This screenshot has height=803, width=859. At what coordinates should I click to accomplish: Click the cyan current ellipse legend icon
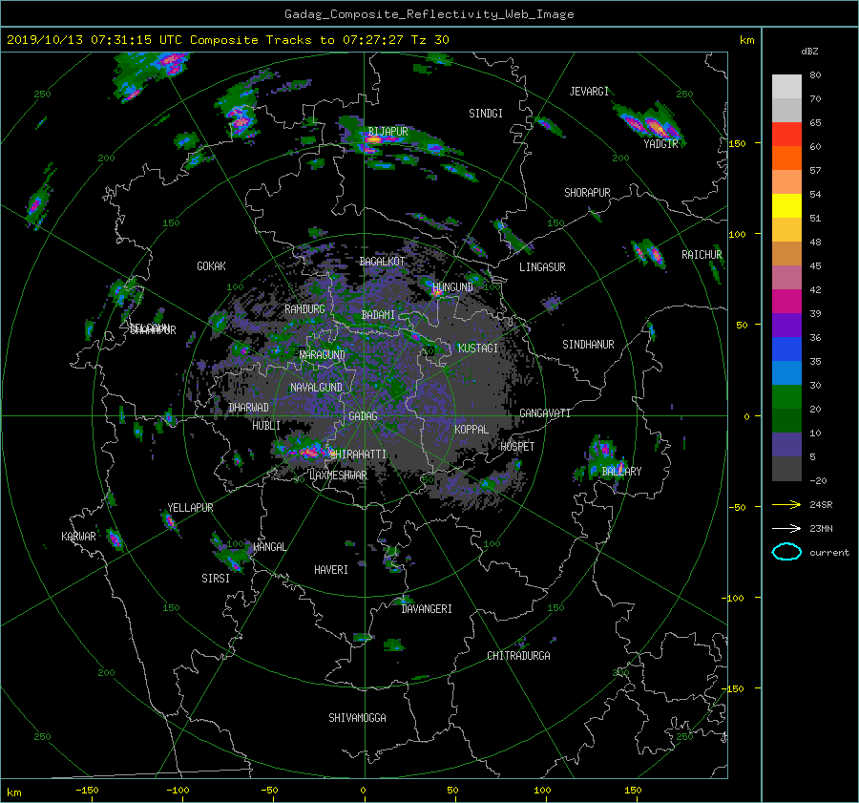click(x=786, y=552)
